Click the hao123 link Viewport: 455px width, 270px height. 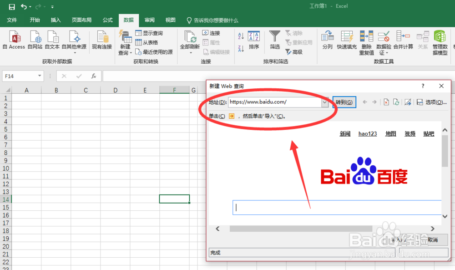tap(368, 134)
